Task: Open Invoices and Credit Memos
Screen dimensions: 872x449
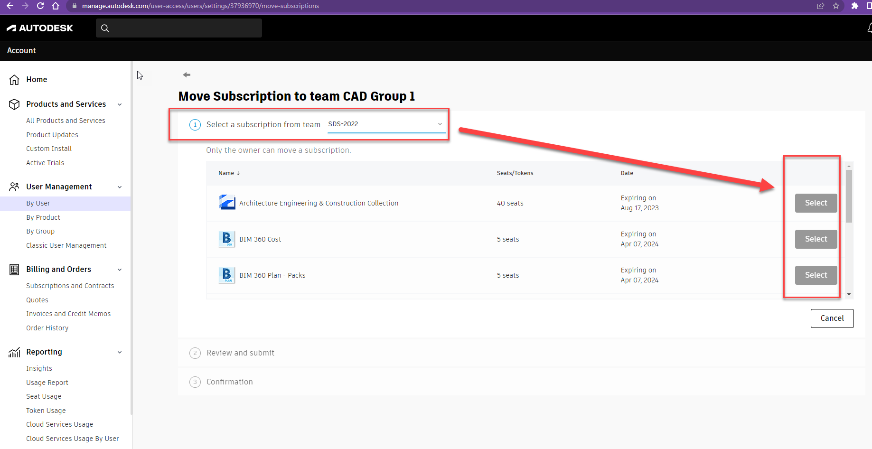Action: tap(68, 314)
